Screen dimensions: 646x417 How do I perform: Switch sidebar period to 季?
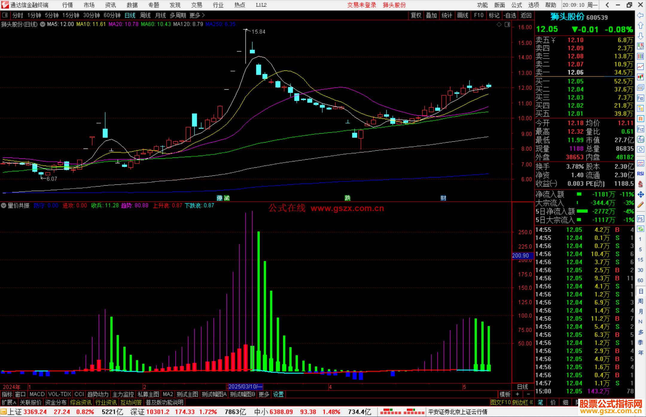(x=640, y=343)
